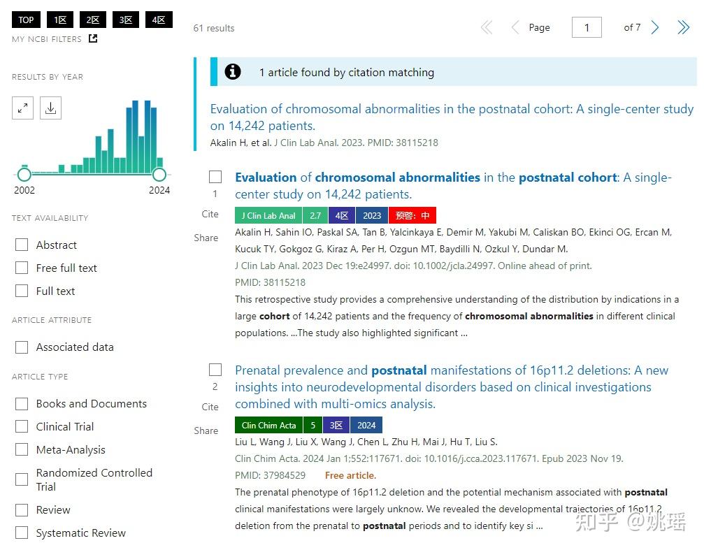Open the My NCBI Filters external link icon
The height and width of the screenshot is (550, 704).
(x=93, y=39)
